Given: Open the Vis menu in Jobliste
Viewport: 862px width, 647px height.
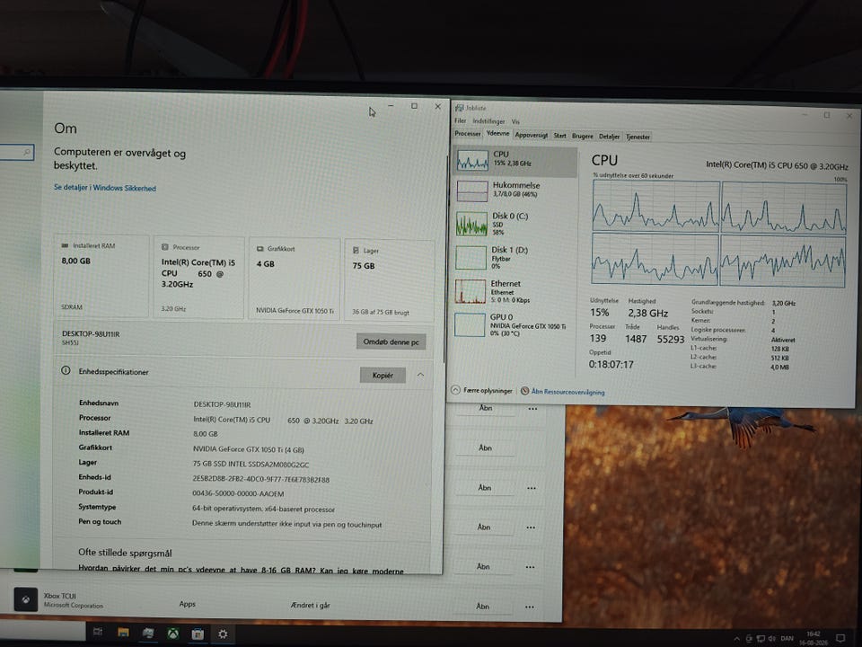Looking at the screenshot, I should (x=515, y=121).
